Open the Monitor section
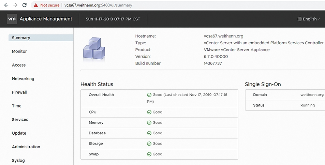325x165 pixels. 19,51
